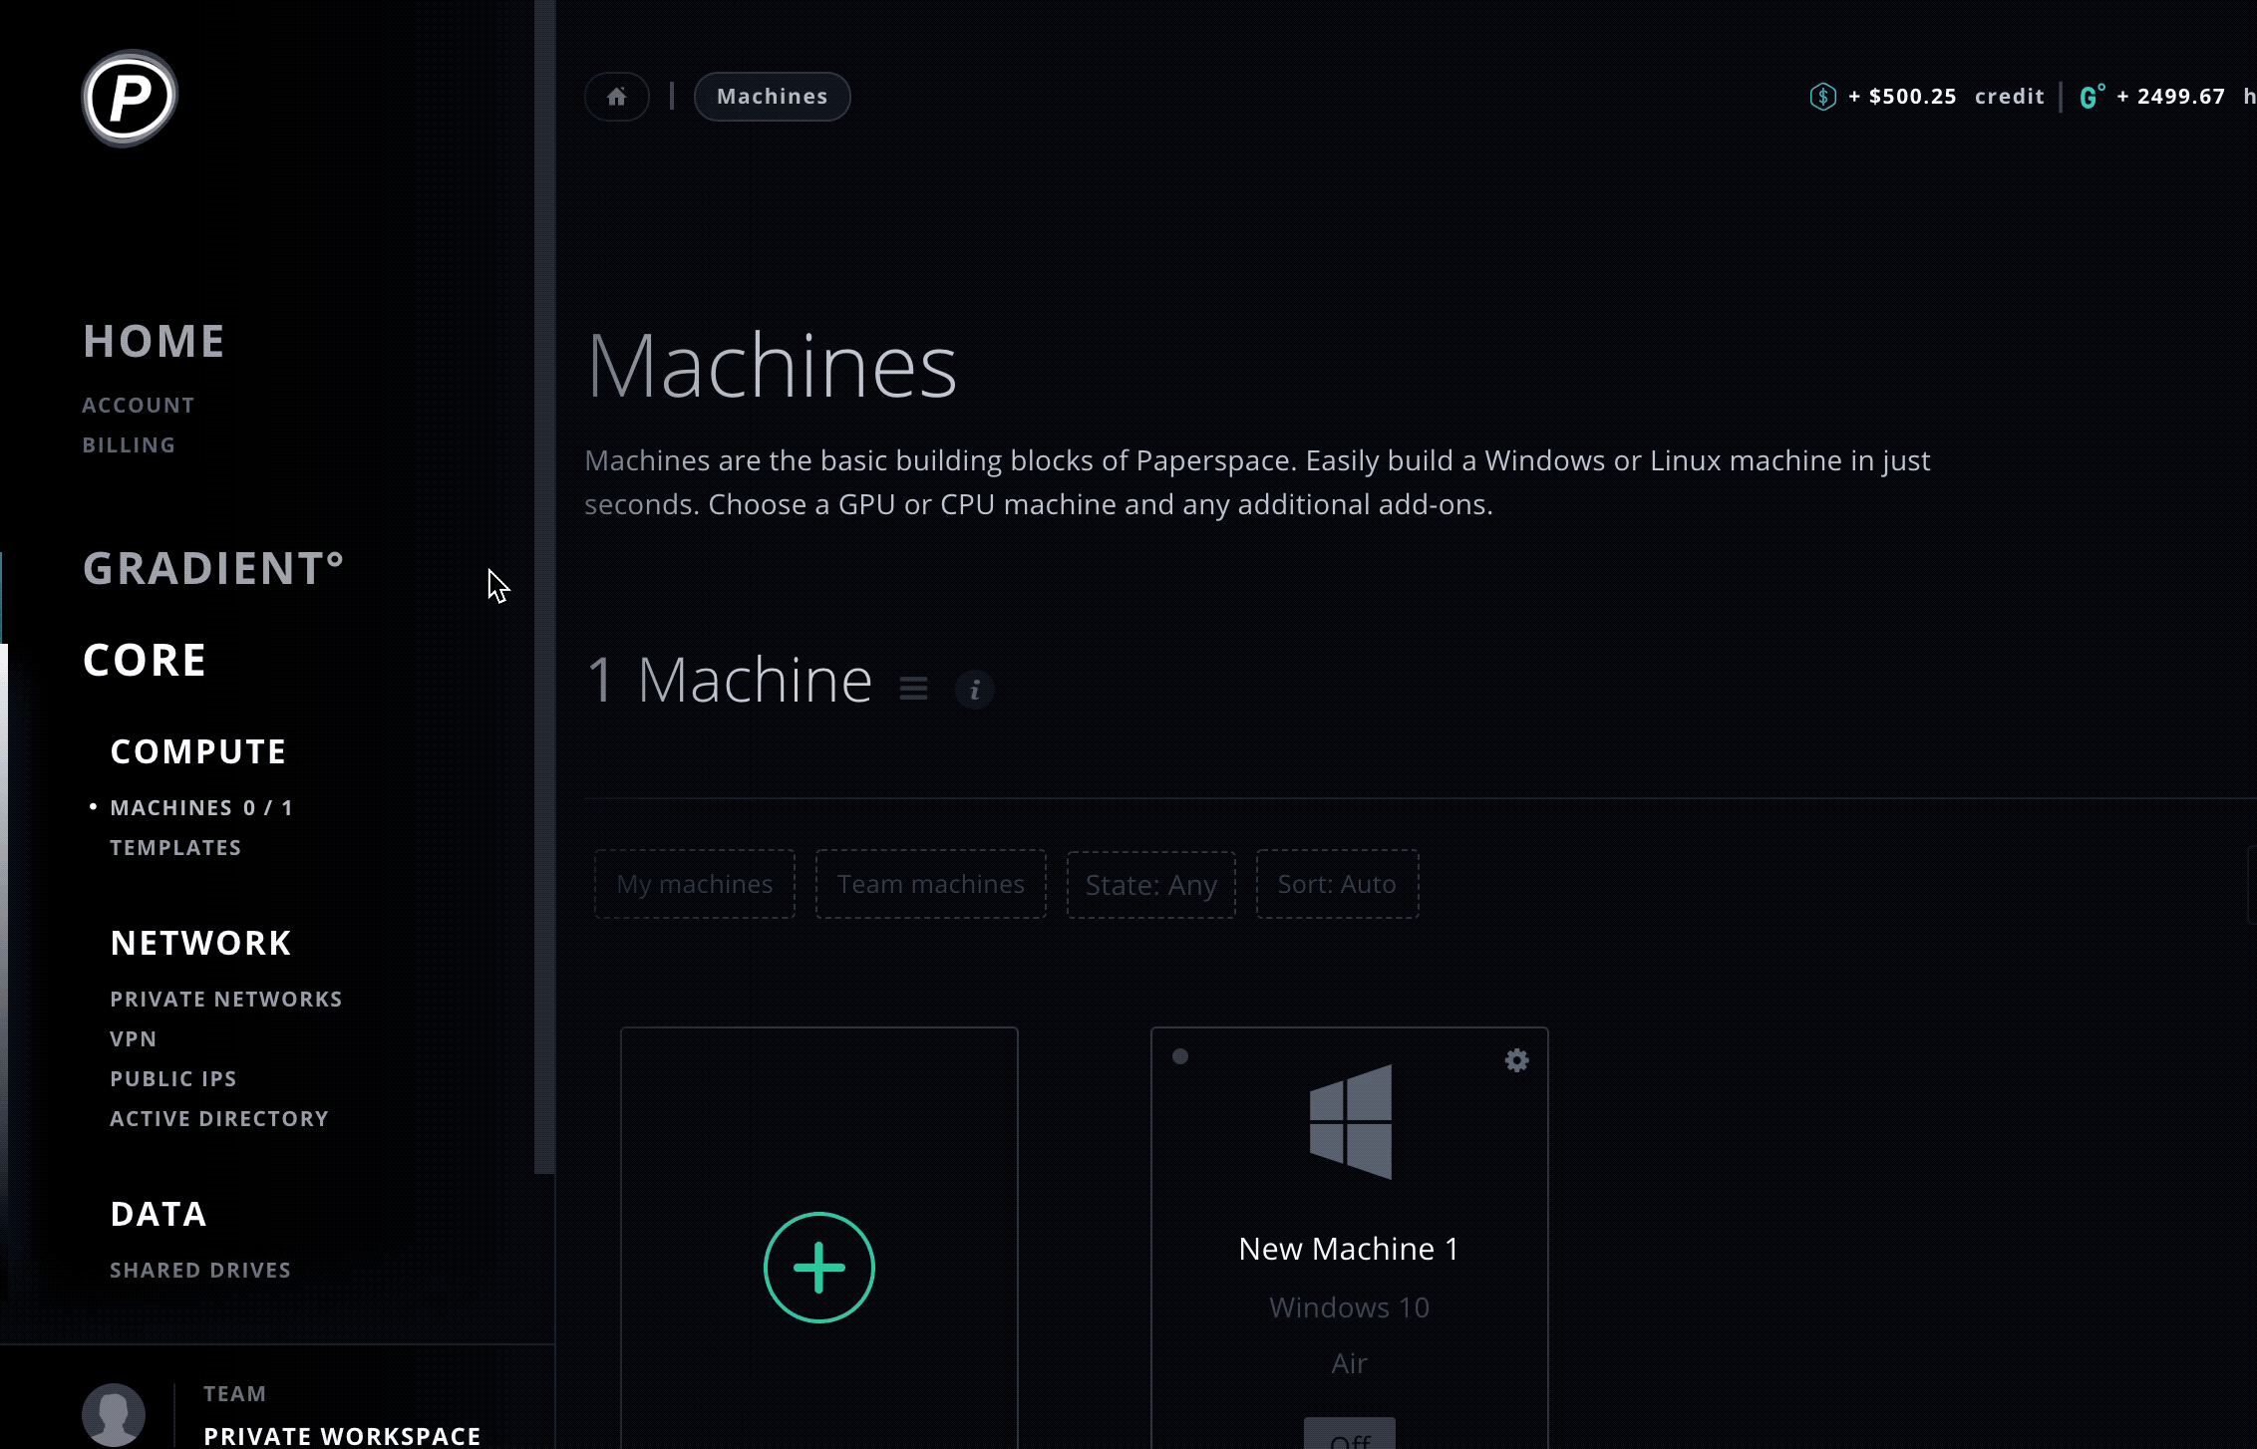Expand the Gradient sidebar section

213,568
